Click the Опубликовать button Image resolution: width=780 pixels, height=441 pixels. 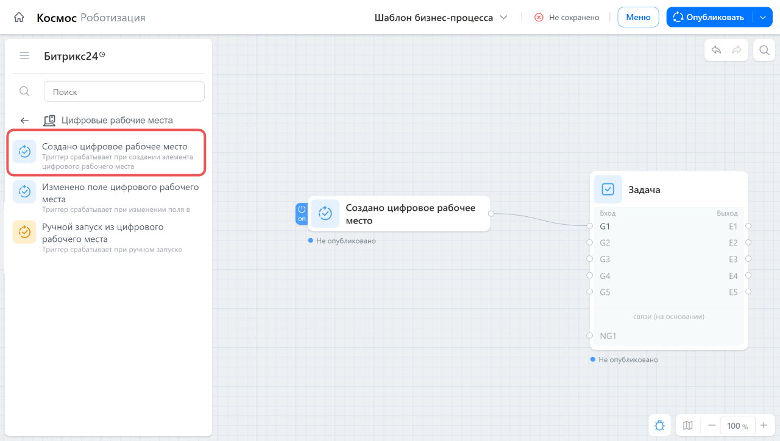[710, 17]
